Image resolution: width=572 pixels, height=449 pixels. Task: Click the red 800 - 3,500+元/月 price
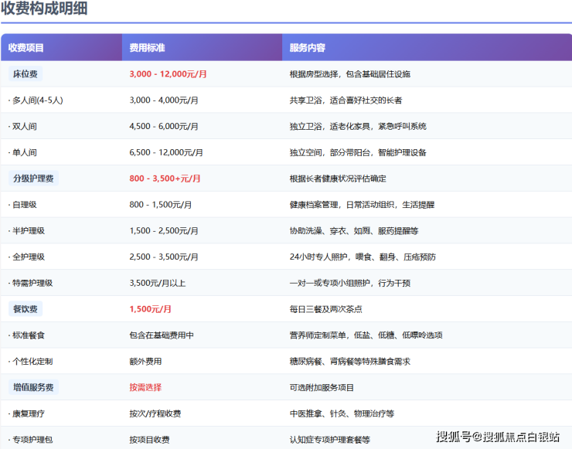pyautogui.click(x=165, y=179)
